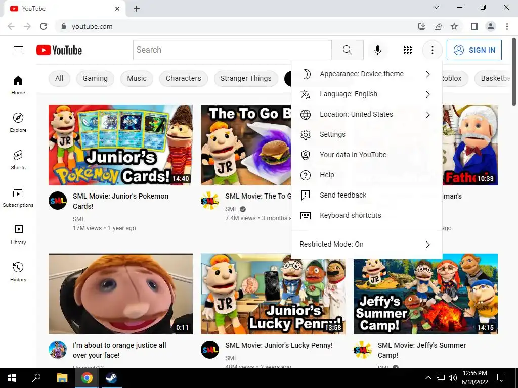The height and width of the screenshot is (388, 518).
Task: Expand Appearance: Device theme submenu
Action: [367, 74]
